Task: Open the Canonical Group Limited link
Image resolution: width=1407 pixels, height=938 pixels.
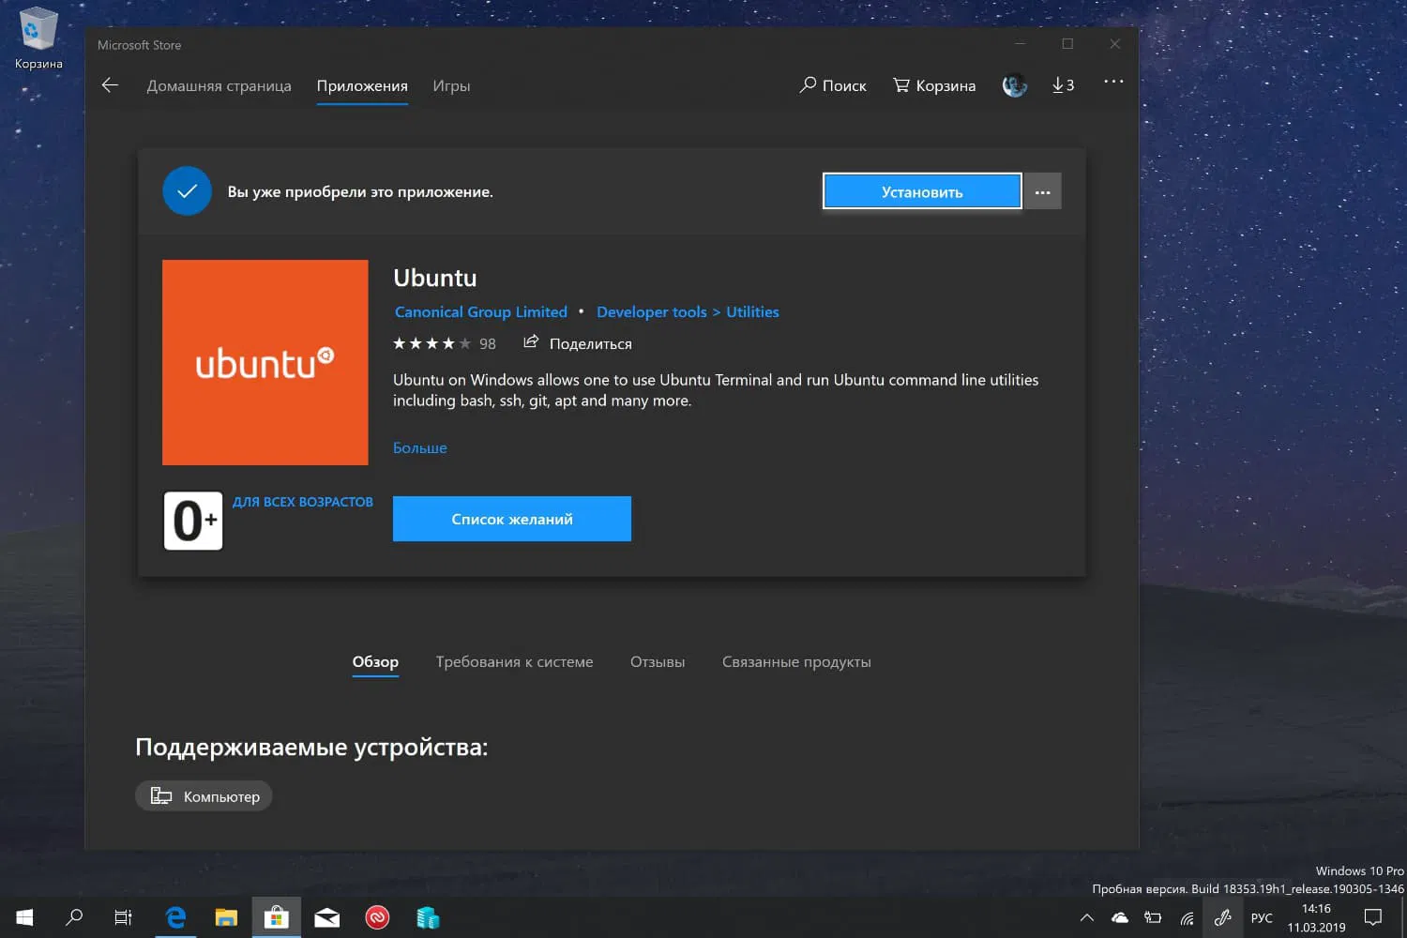Action: coord(480,311)
